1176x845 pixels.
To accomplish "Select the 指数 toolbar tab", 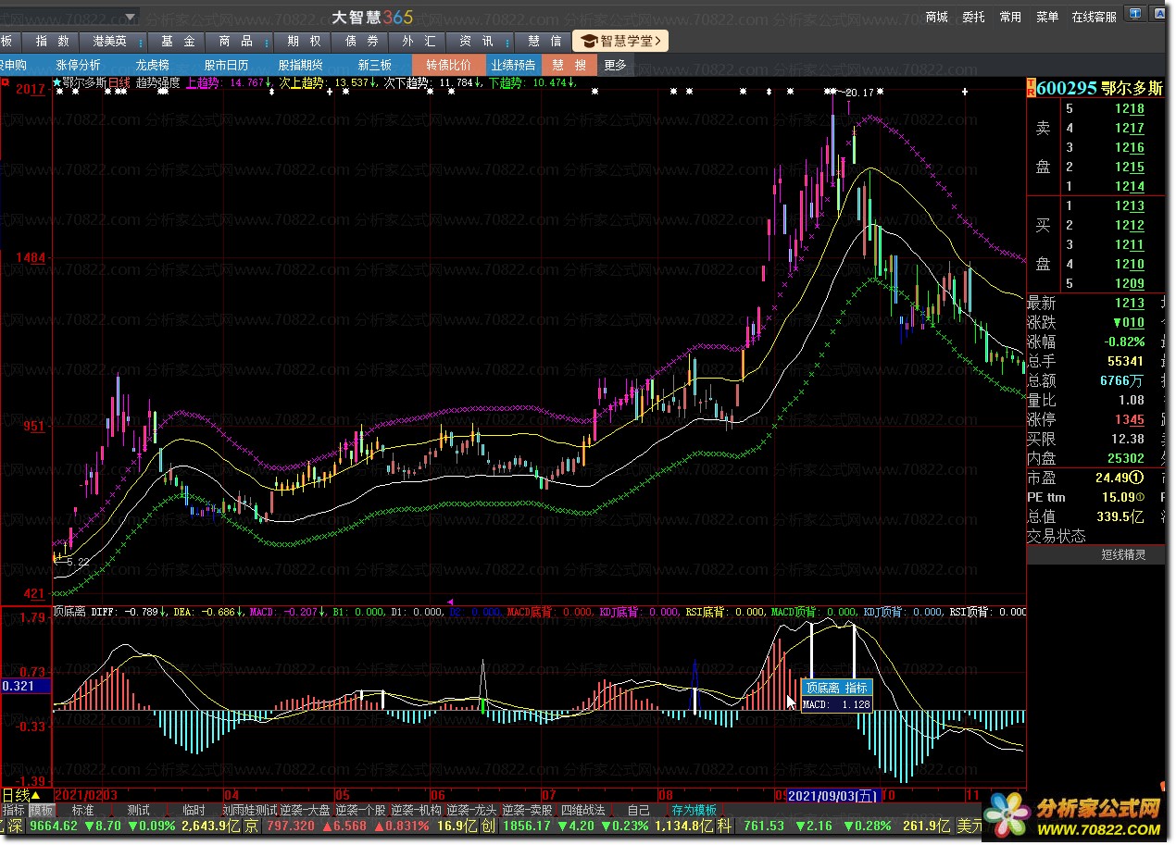I will [52, 42].
